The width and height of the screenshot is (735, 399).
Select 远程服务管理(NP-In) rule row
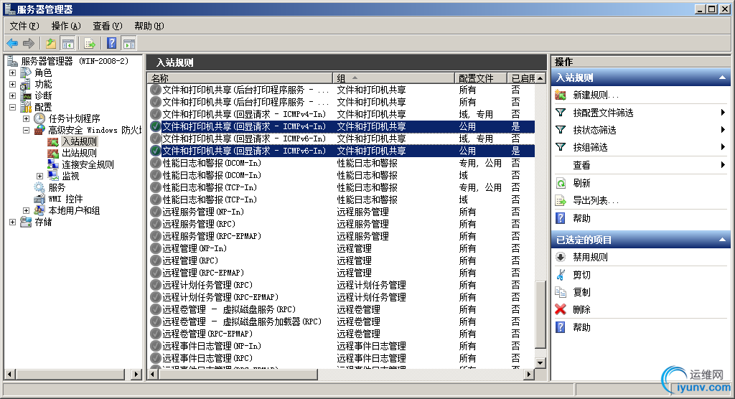pos(341,212)
